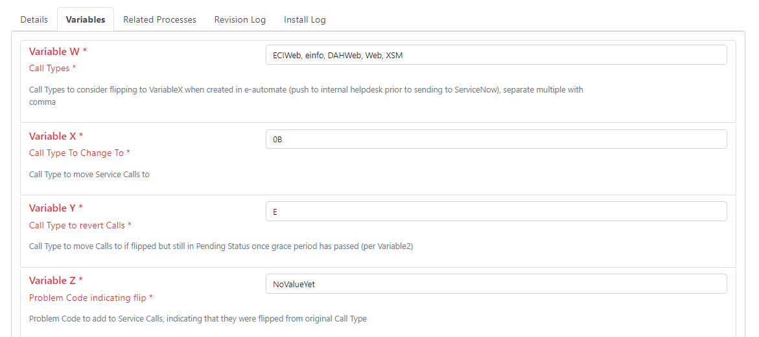
Task: Focus the Variable W Call Types field
Action: [496, 55]
